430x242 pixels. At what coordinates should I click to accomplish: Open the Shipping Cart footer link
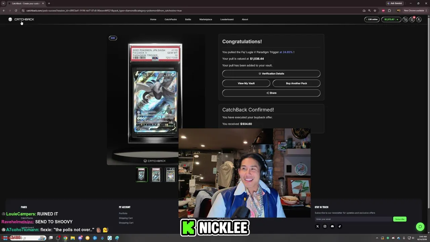click(126, 218)
